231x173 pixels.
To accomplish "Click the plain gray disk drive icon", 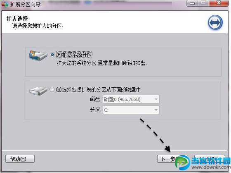I will point(38,91).
